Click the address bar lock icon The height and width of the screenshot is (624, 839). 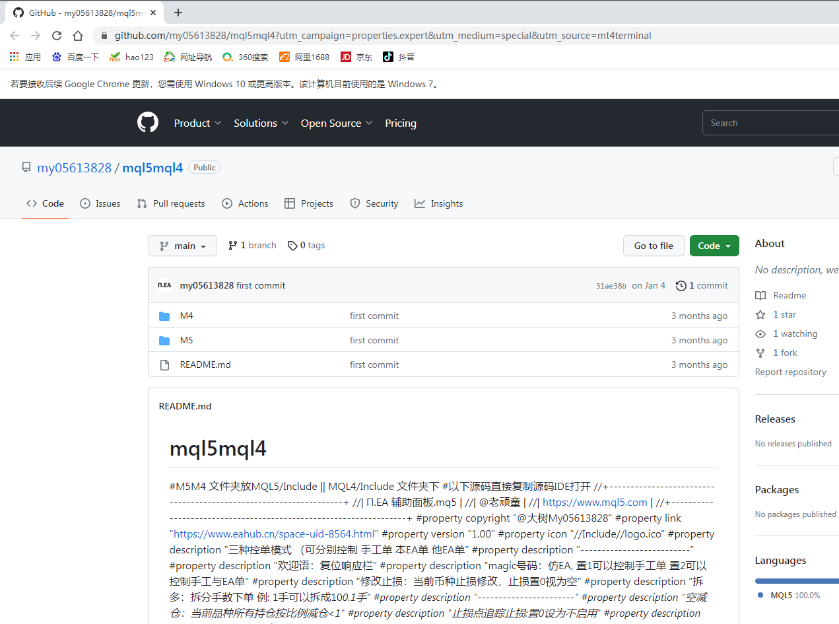(x=104, y=36)
